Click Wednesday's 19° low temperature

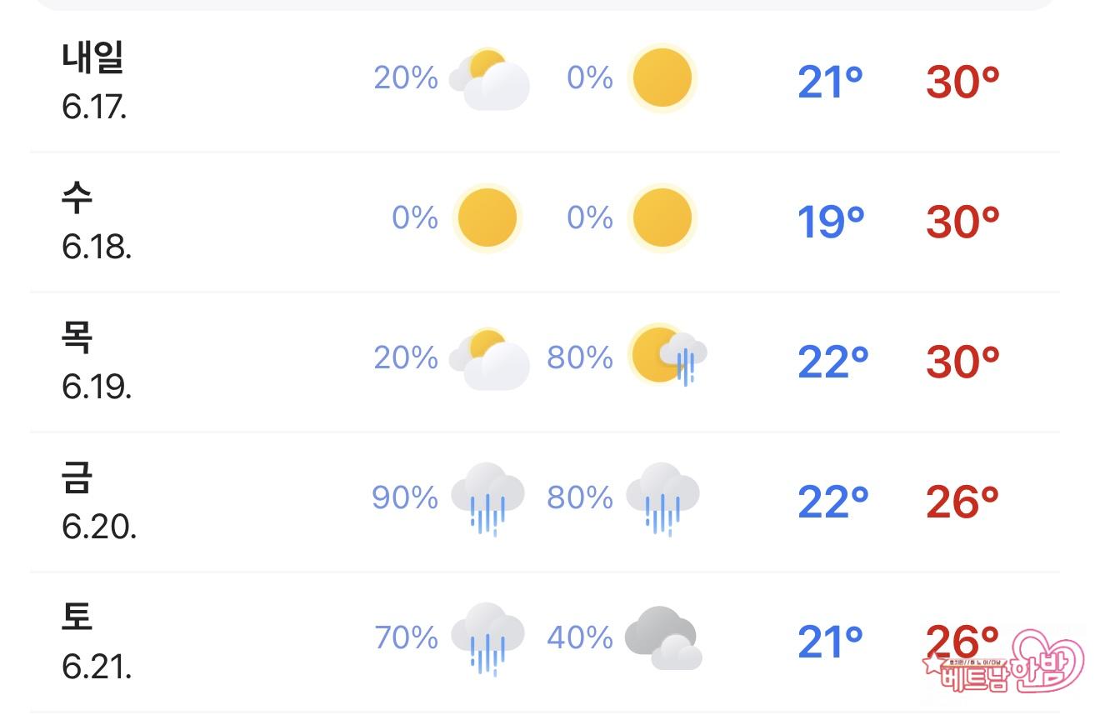831,222
